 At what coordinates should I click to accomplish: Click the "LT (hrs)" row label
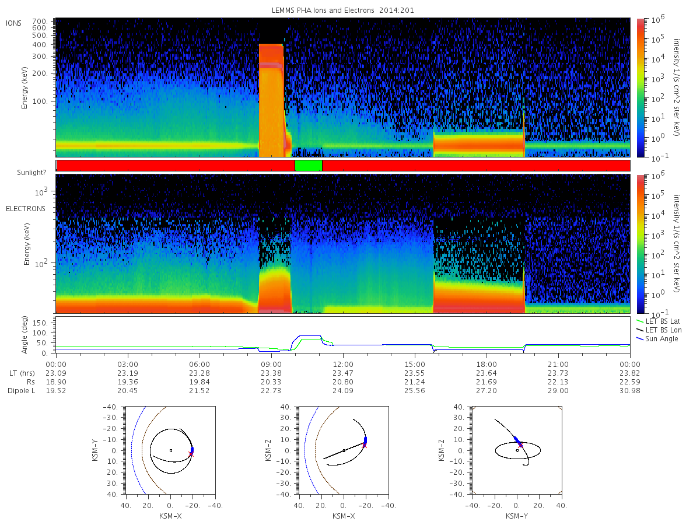[23, 373]
